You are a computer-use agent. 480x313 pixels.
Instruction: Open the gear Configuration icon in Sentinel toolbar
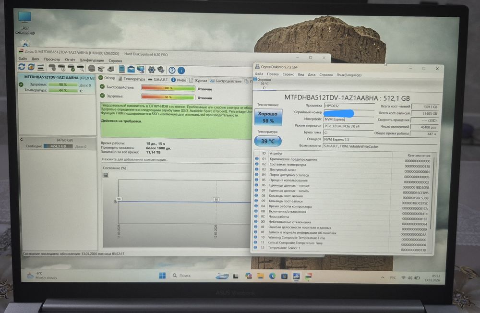click(x=152, y=70)
